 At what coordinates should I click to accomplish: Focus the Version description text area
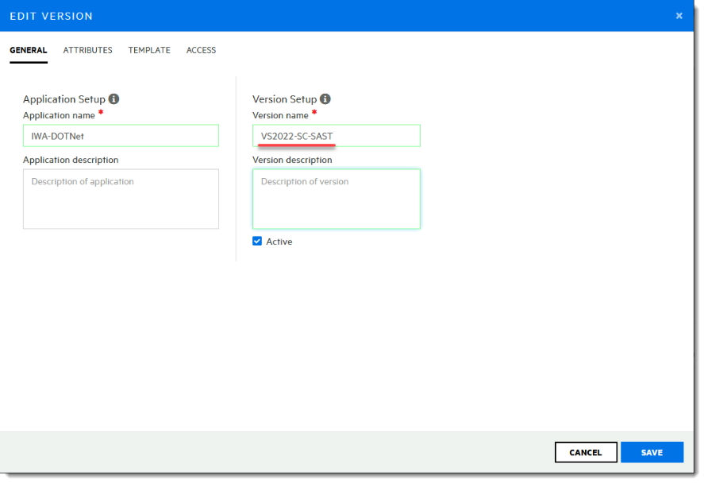(337, 199)
